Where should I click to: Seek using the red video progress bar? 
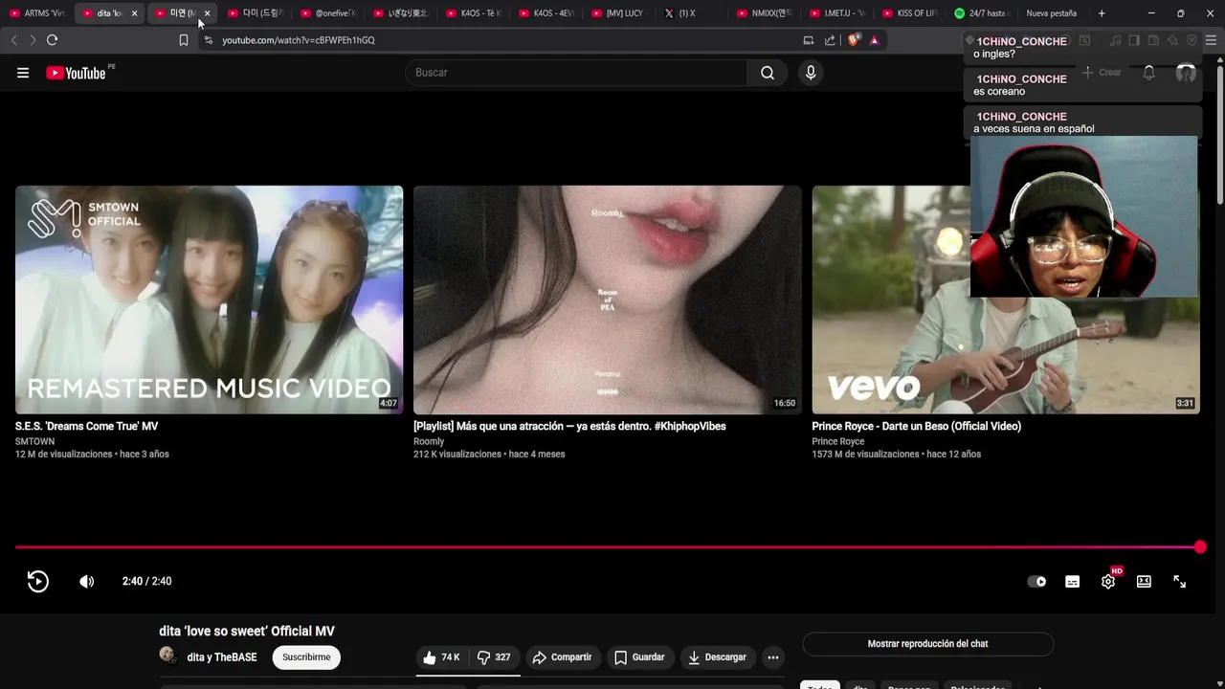pos(607,547)
